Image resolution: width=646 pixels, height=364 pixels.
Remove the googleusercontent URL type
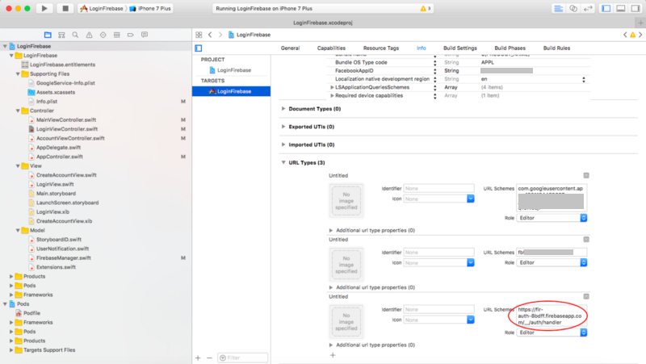pos(586,175)
